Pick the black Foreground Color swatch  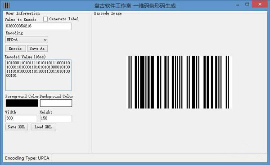click(22, 103)
